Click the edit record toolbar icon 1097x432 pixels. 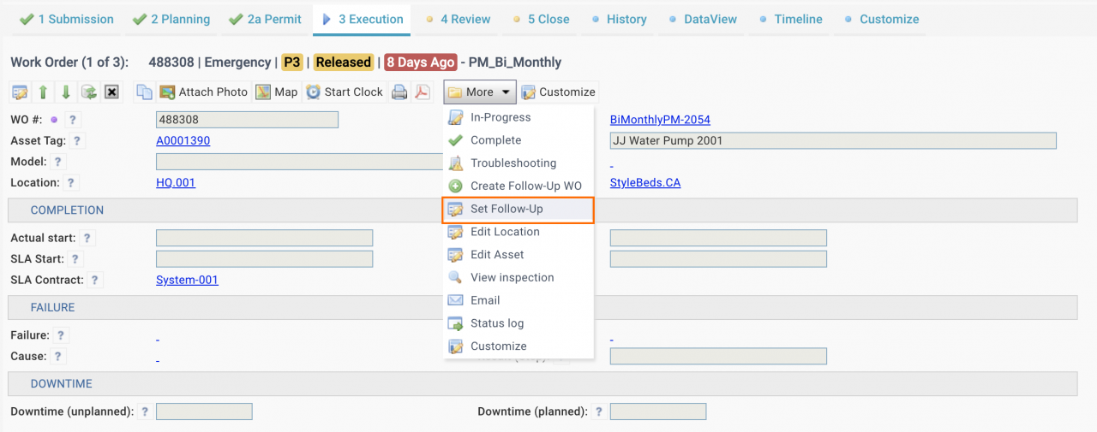click(x=20, y=92)
